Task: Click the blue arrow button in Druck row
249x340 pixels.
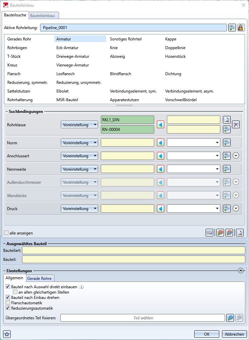Action: 161,209
